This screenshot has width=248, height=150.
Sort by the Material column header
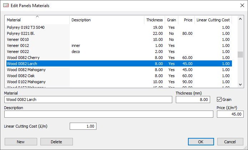[38, 20]
